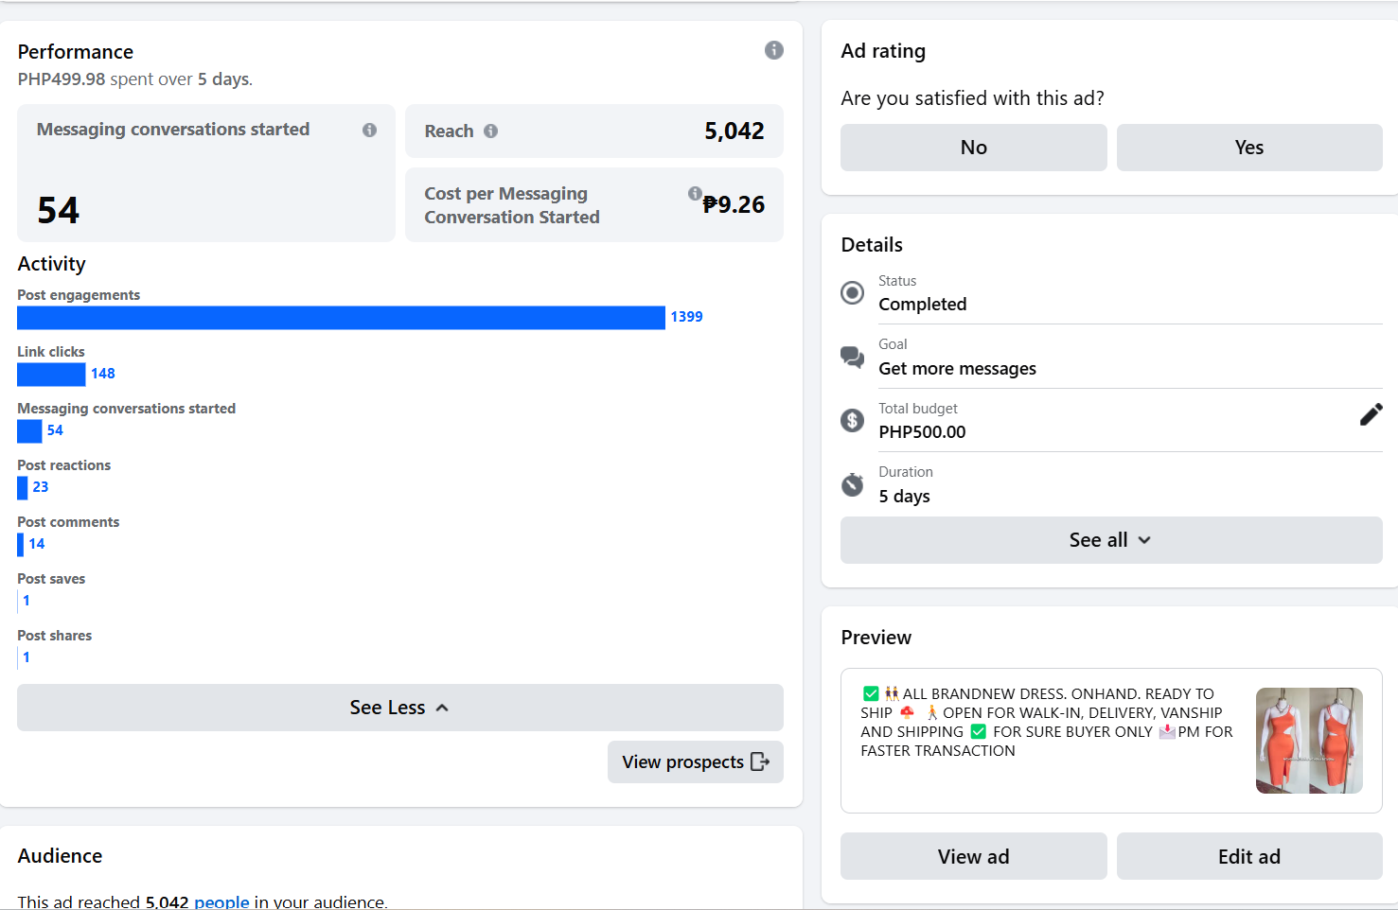Click the Duration stopwatch icon

(852, 484)
